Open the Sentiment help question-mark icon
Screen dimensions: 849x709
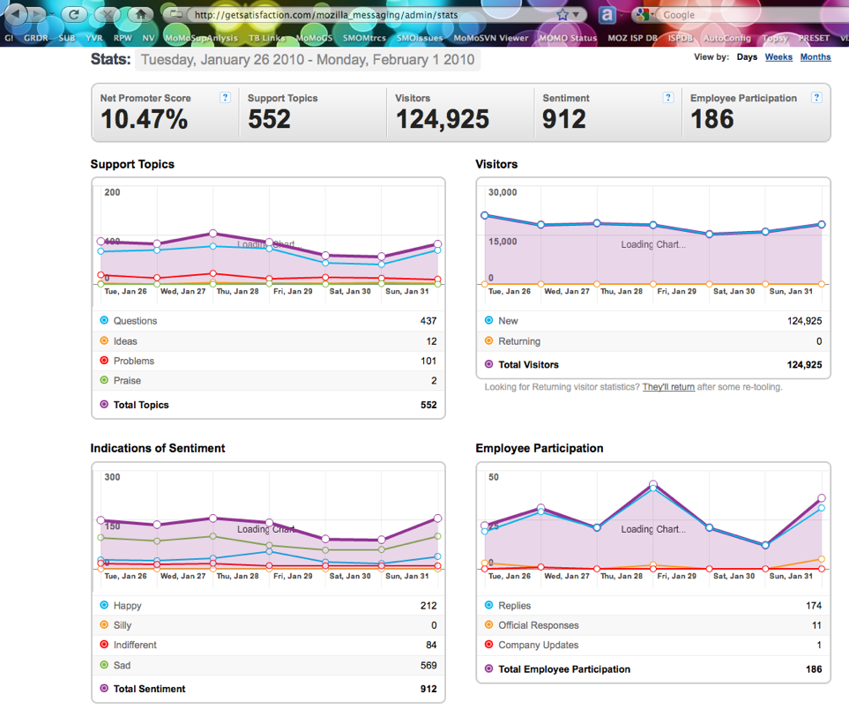click(668, 98)
